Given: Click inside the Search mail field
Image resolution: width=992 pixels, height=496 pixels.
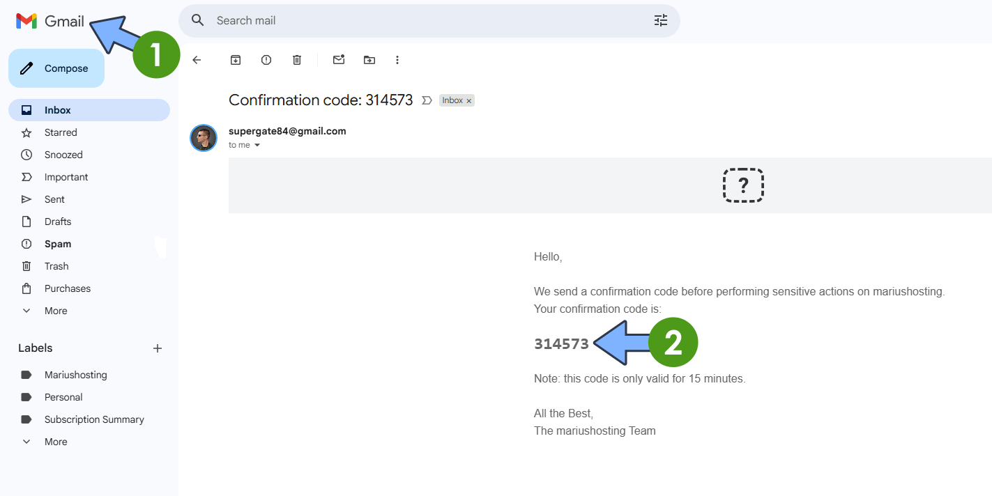Looking at the screenshot, I should click(x=418, y=21).
